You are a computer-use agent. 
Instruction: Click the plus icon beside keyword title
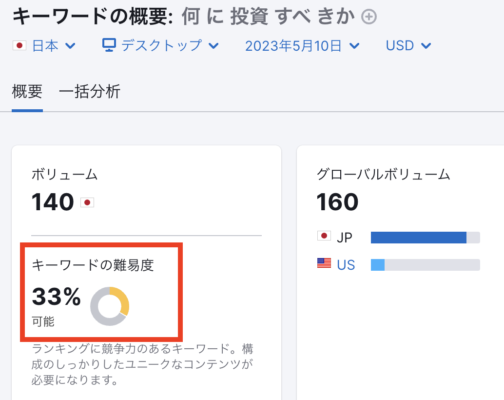point(368,17)
